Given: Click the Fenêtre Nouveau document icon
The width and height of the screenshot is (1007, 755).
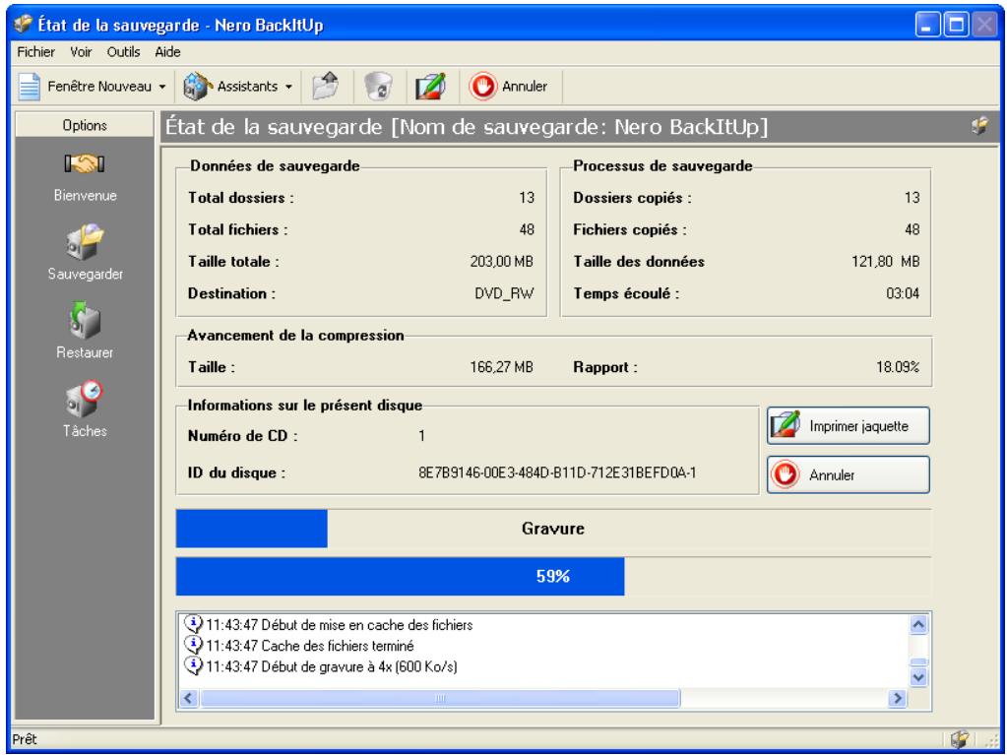Looking at the screenshot, I should (x=29, y=86).
